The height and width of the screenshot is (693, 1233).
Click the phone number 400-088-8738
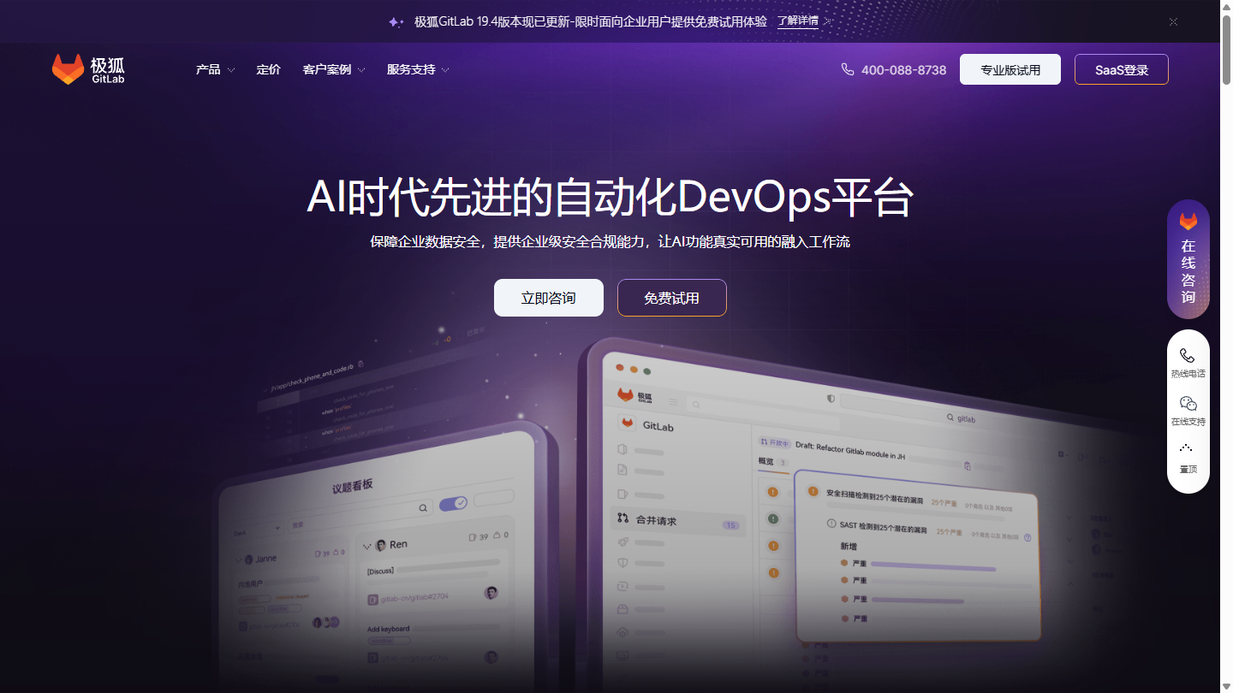coord(903,70)
